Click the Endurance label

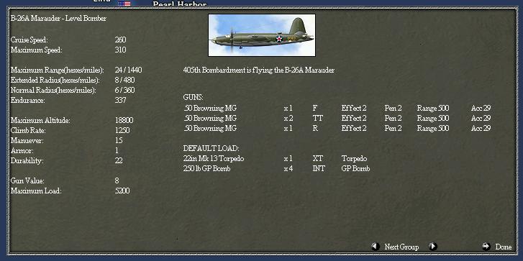tap(27, 101)
